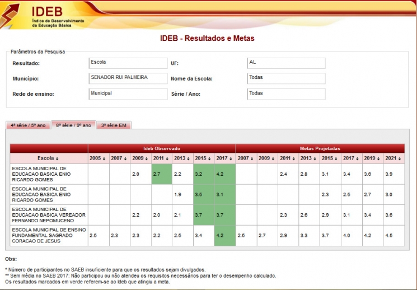Click the Série / Ano field
The width and height of the screenshot is (417, 290).
pyautogui.click(x=286, y=94)
